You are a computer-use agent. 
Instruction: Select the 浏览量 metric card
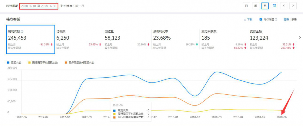(127, 39)
